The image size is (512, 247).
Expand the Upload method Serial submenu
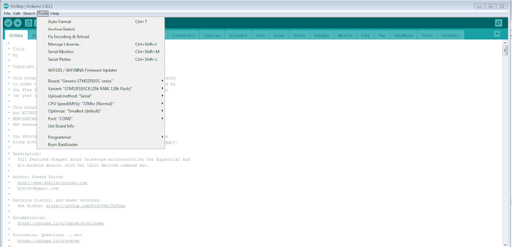coord(100,96)
